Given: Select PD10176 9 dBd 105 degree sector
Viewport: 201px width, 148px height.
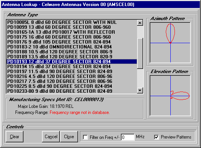Looking at the screenshot, I should [x=72, y=42].
